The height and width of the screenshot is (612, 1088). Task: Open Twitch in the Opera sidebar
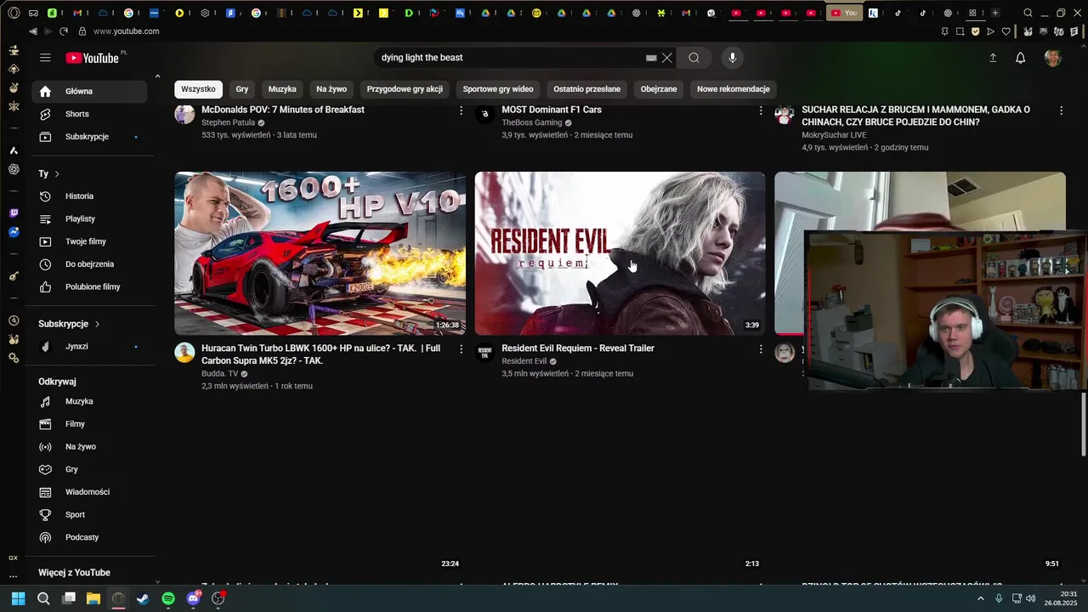[14, 213]
